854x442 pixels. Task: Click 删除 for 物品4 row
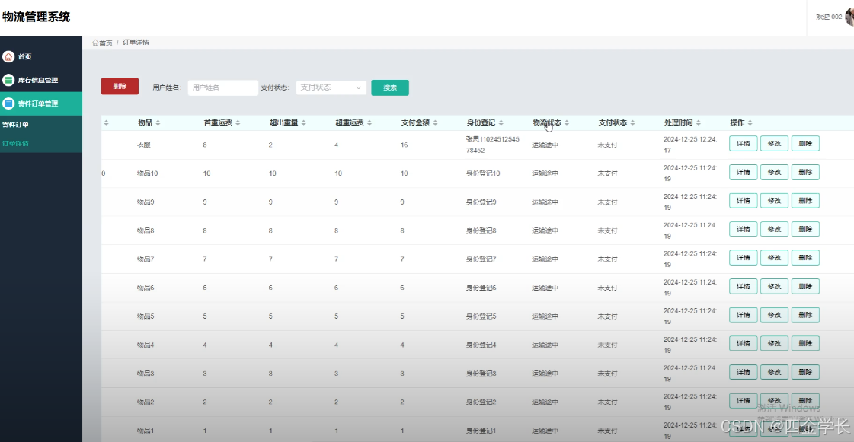805,344
